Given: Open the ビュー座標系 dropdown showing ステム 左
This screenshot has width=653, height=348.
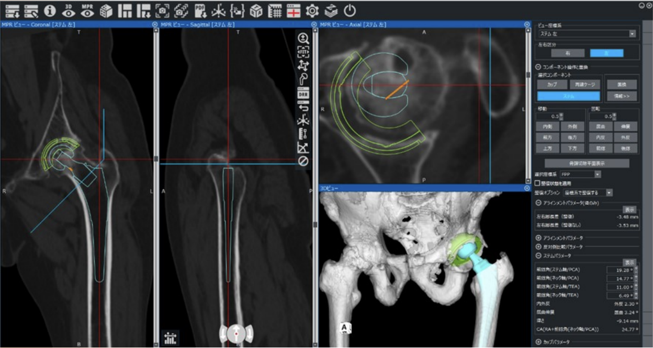Looking at the screenshot, I should pyautogui.click(x=587, y=33).
